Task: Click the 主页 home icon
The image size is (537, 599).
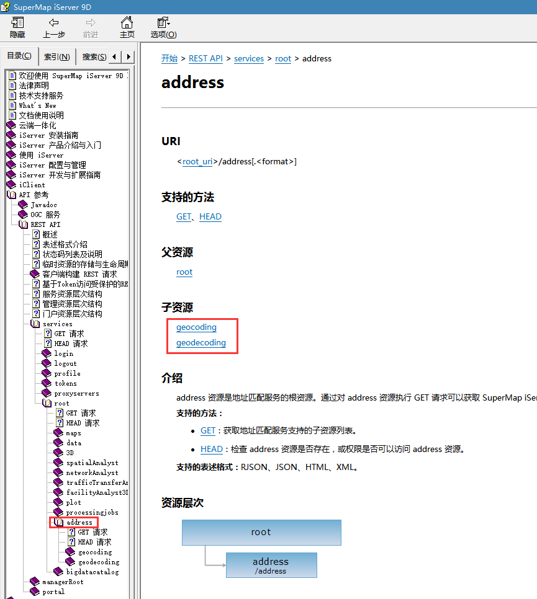Action: [x=127, y=22]
